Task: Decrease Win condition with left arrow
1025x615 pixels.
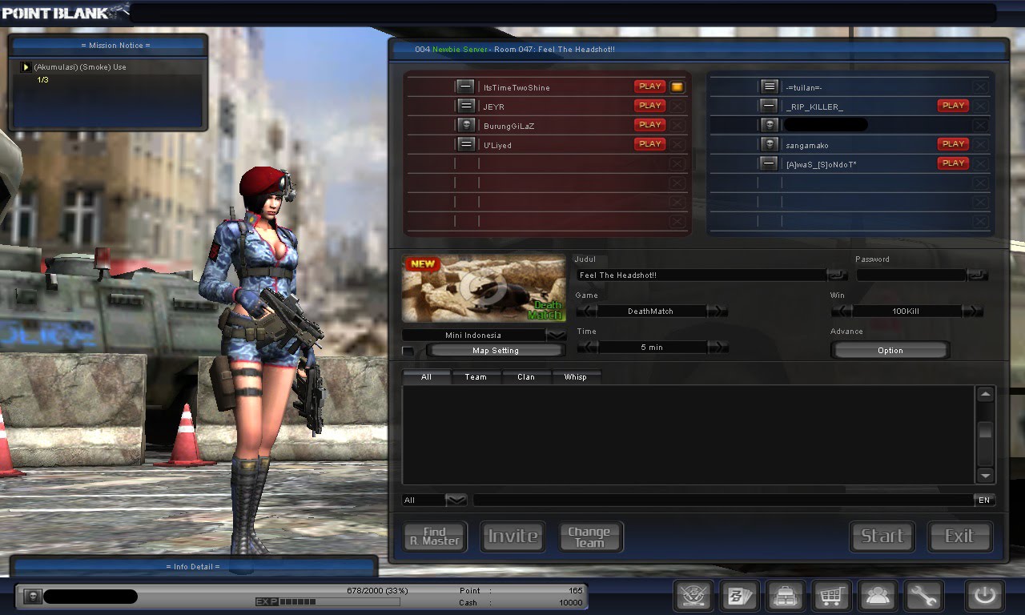Action: pyautogui.click(x=842, y=311)
